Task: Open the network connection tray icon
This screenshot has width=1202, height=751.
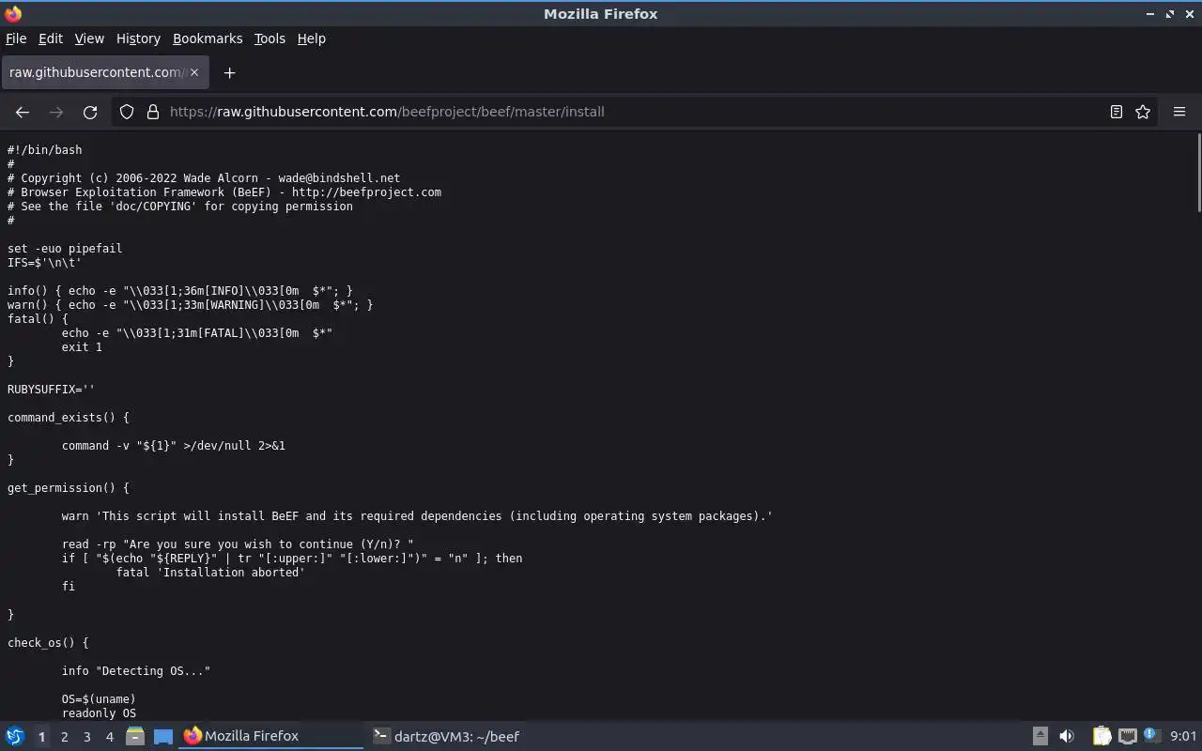Action: [x=1128, y=736]
